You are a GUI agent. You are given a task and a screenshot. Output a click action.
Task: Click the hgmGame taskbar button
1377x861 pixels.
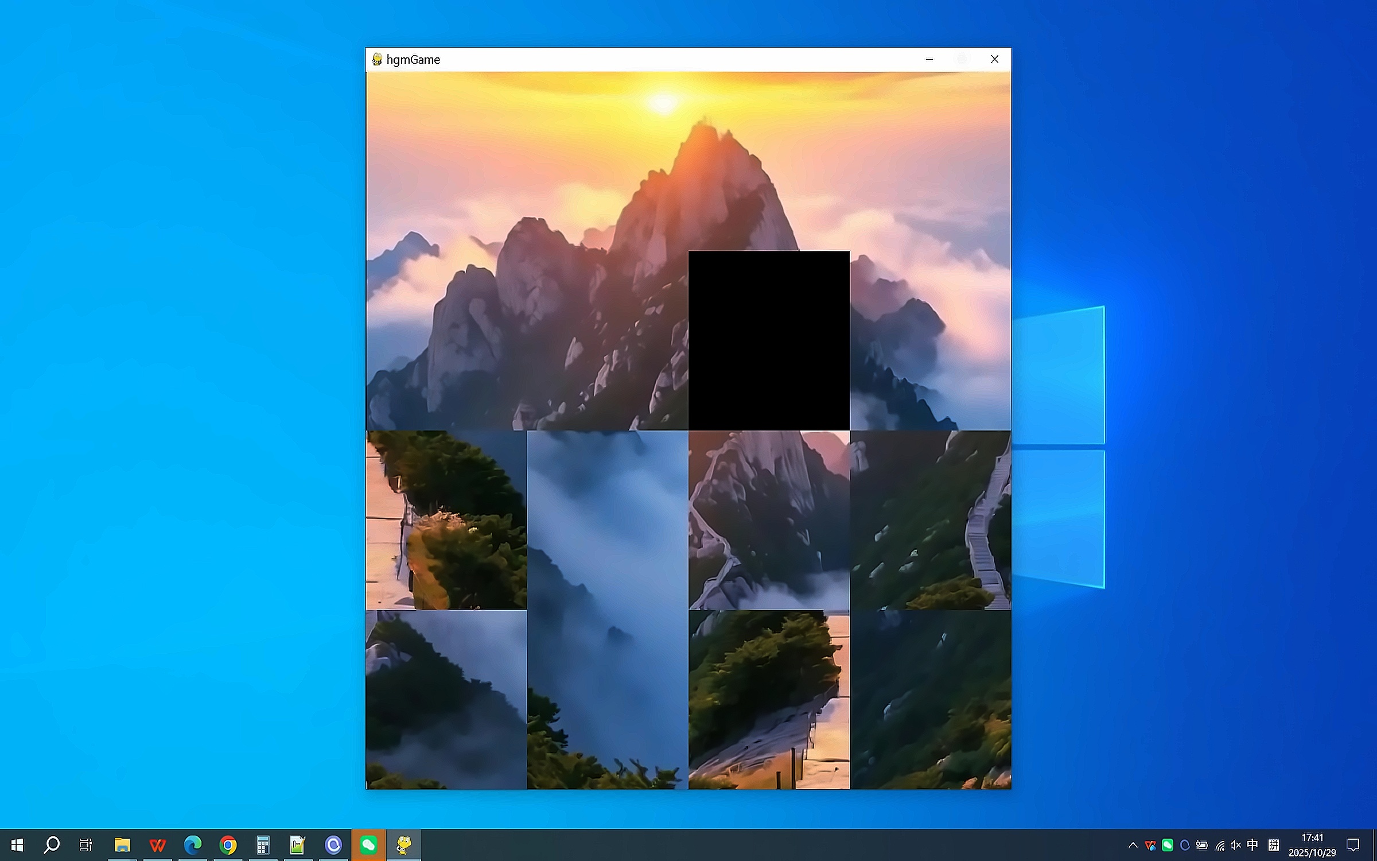point(404,845)
